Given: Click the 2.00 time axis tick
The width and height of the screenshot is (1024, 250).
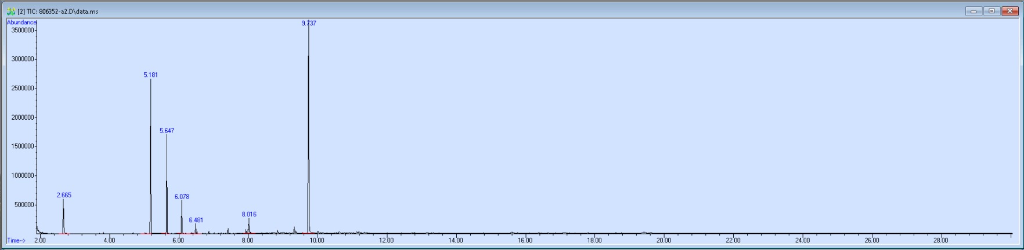Looking at the screenshot, I should (x=39, y=240).
